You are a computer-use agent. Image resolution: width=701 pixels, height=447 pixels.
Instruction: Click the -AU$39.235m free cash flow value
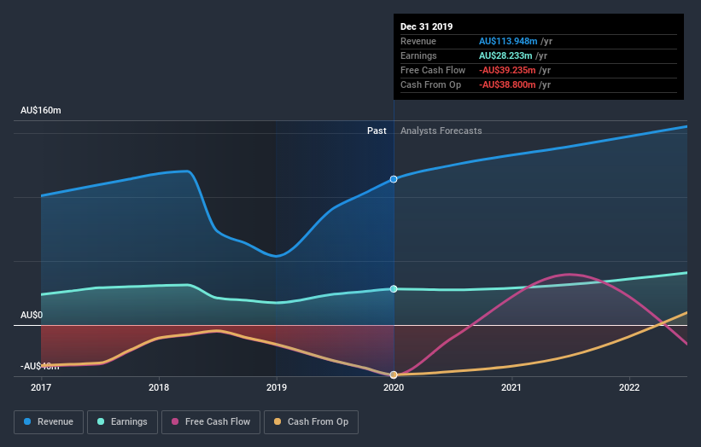pyautogui.click(x=507, y=71)
